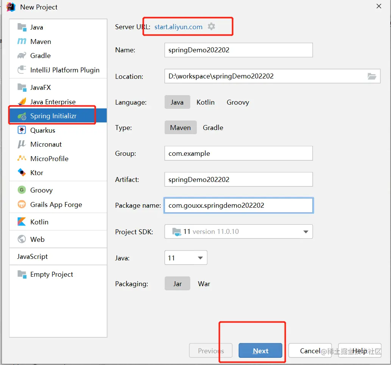Open the Project SDK dropdown

point(238,232)
